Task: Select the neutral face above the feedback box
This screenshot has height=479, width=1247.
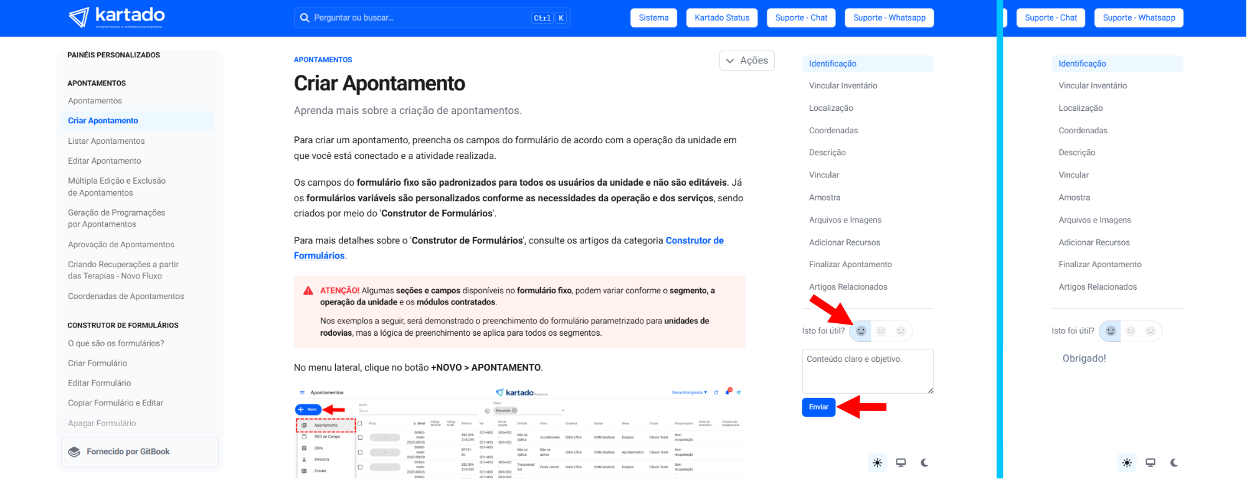Action: 881,331
